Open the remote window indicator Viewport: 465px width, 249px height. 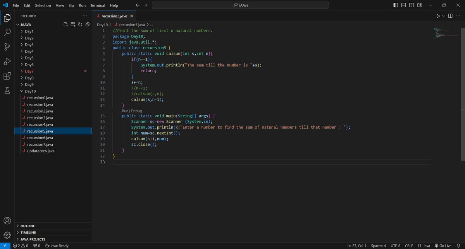tap(5, 246)
